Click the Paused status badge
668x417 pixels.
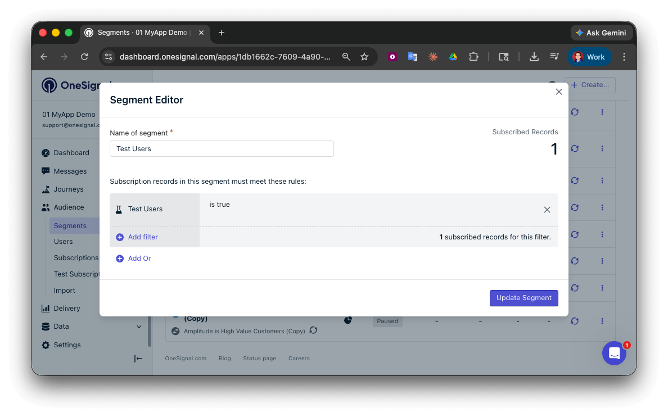pos(387,321)
